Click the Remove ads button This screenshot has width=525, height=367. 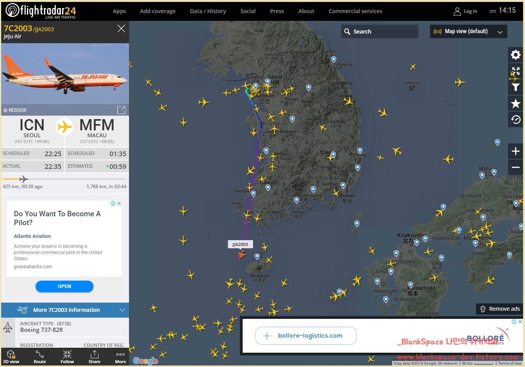tap(500, 309)
